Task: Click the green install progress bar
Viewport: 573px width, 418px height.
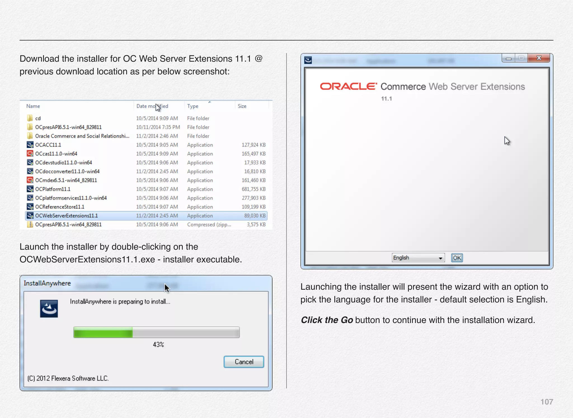Action: coord(156,332)
